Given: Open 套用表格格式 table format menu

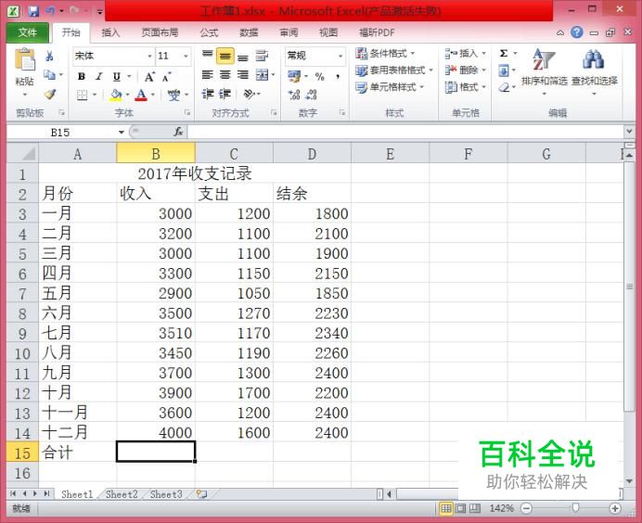Looking at the screenshot, I should [394, 70].
